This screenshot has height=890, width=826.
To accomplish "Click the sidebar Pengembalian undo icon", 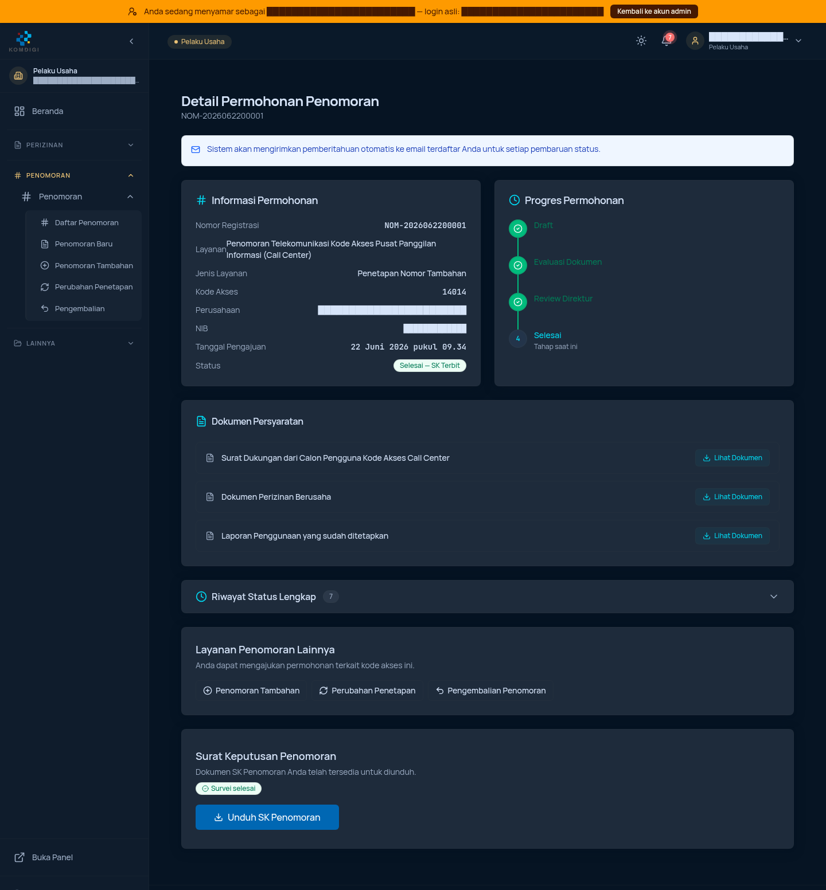I will pyautogui.click(x=45, y=308).
